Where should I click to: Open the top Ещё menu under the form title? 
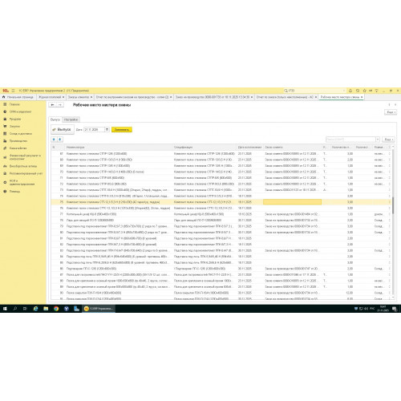coord(391,112)
